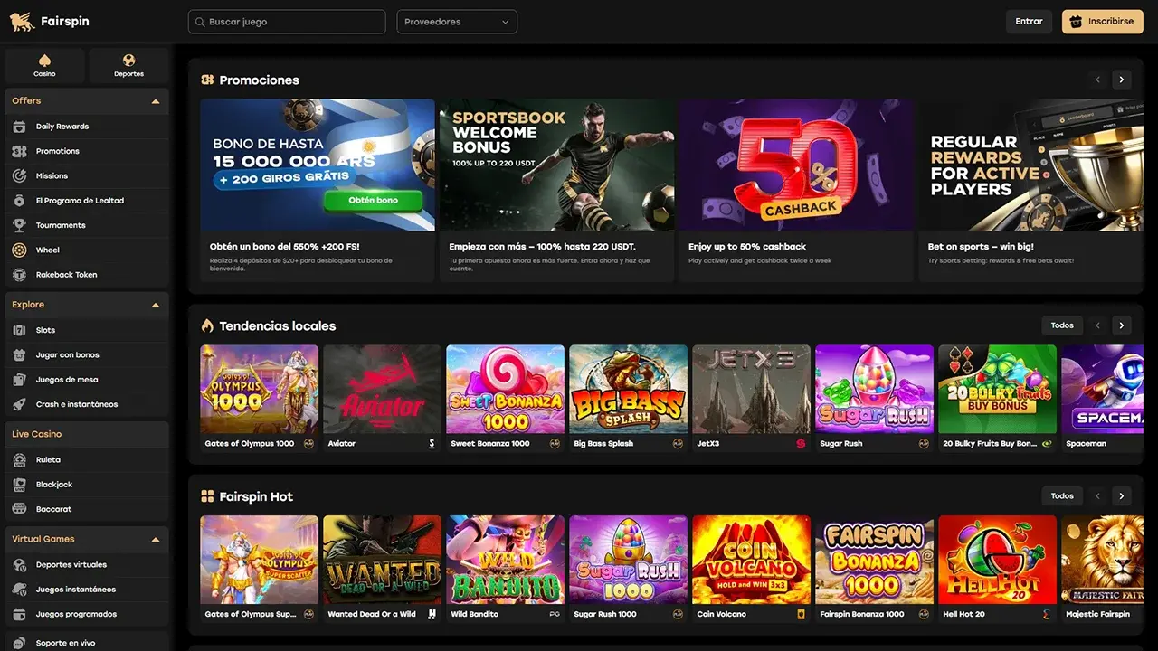Image resolution: width=1158 pixels, height=651 pixels.
Task: Open Soporte en vivo chat icon
Action: (19, 643)
